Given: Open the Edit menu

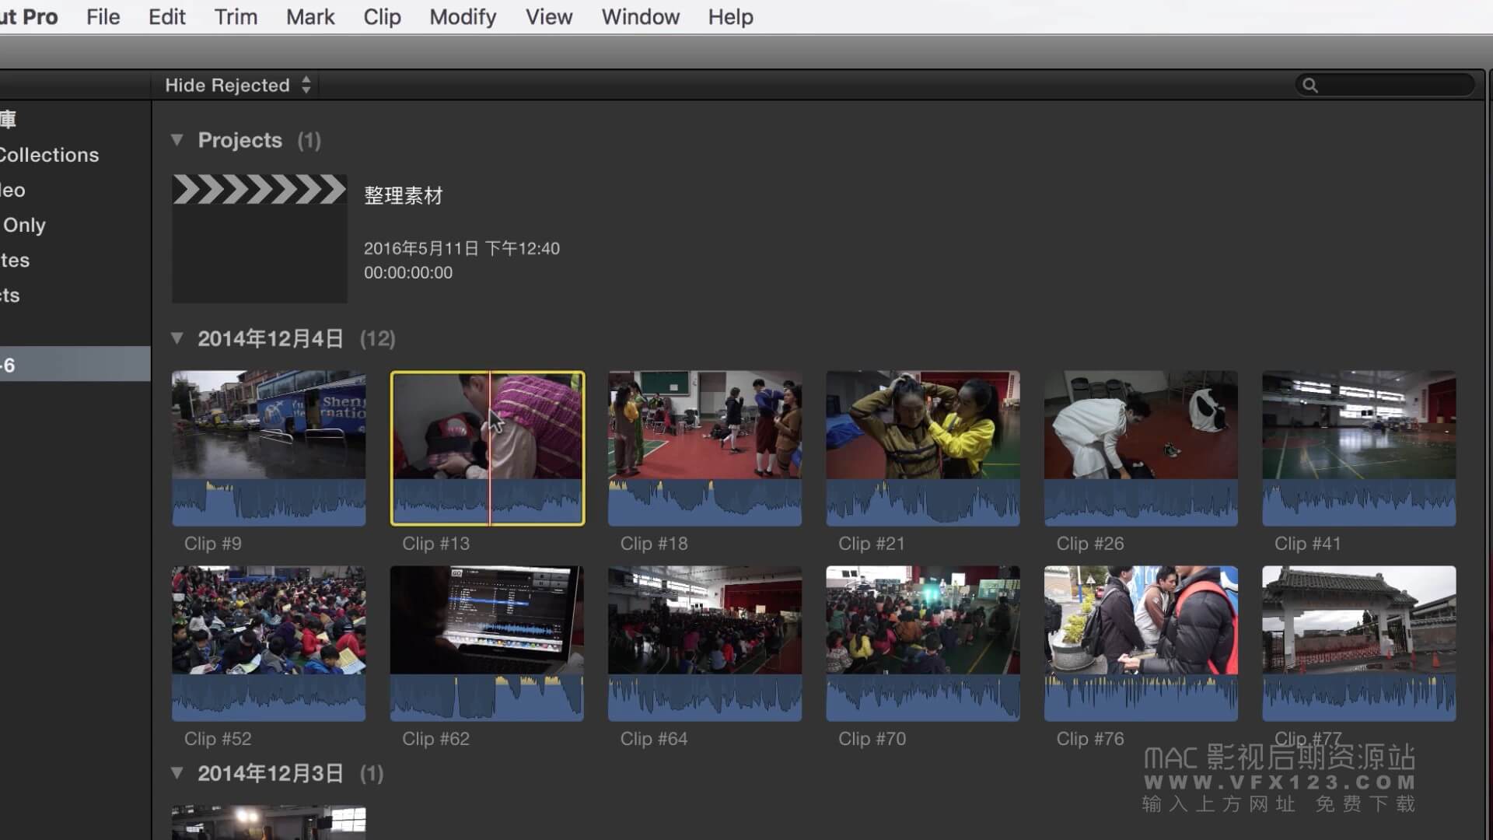Looking at the screenshot, I should [x=166, y=16].
